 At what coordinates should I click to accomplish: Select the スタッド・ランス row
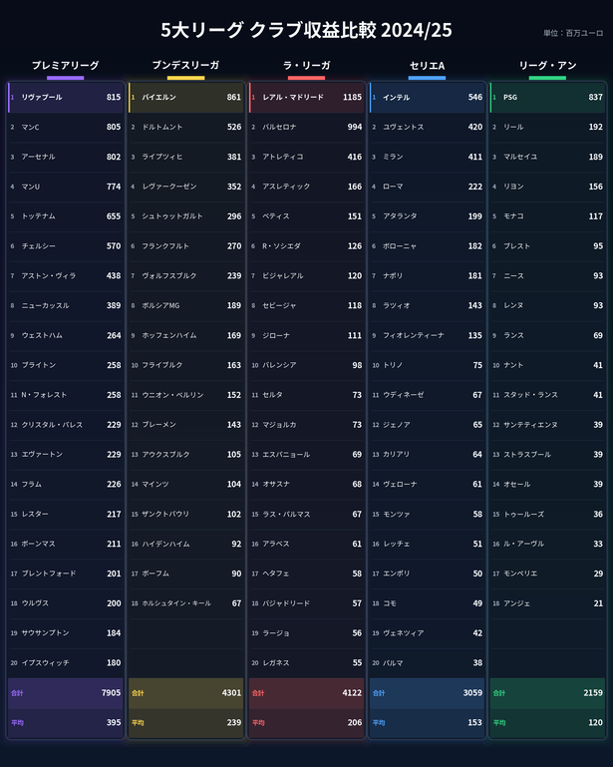pos(547,395)
